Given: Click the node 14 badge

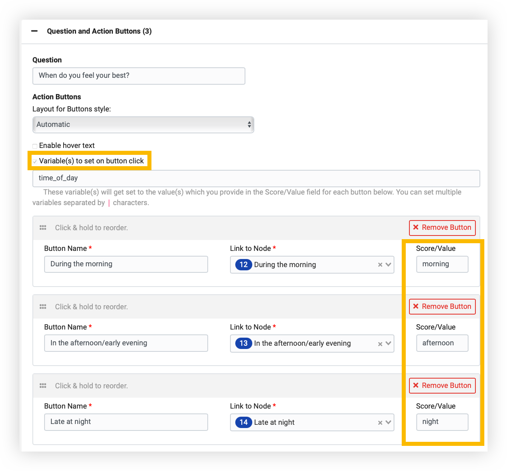Looking at the screenshot, I should tap(243, 422).
